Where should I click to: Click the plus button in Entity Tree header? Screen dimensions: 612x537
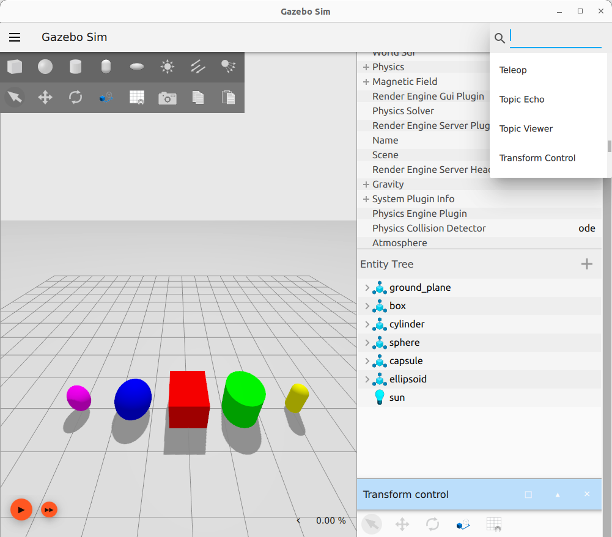(x=587, y=264)
